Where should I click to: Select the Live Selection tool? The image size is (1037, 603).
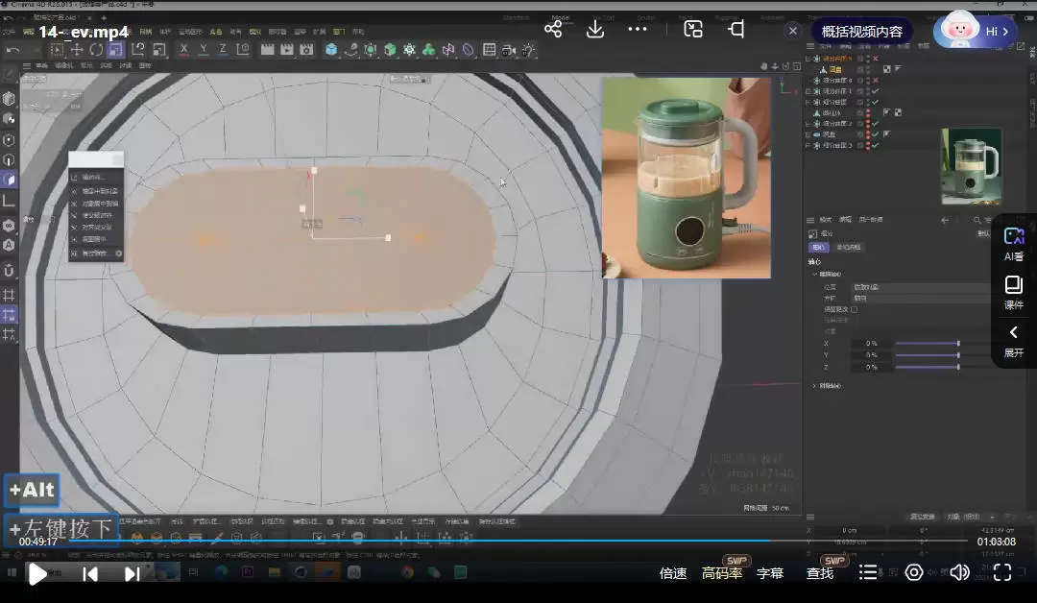[57, 50]
